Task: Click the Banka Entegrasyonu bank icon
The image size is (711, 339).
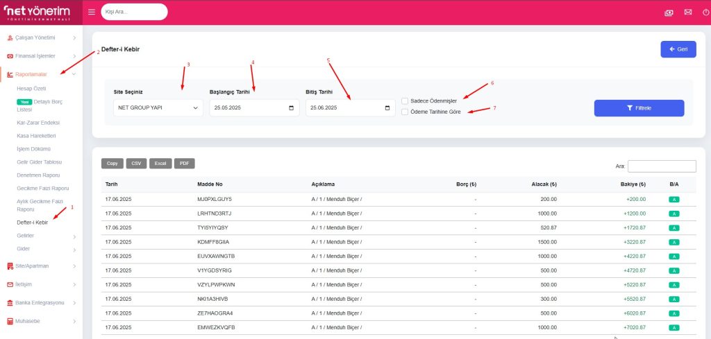Action: [x=10, y=303]
